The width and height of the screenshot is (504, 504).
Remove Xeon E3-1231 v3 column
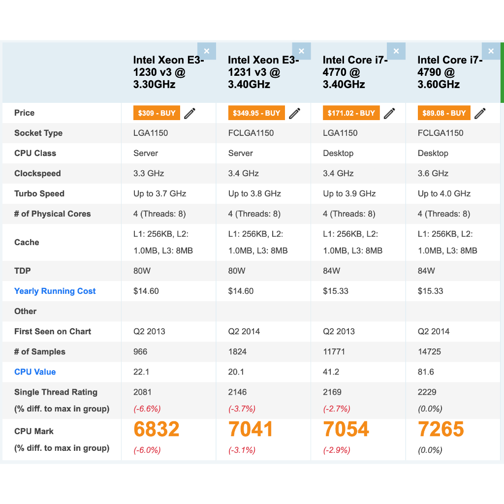click(x=301, y=51)
